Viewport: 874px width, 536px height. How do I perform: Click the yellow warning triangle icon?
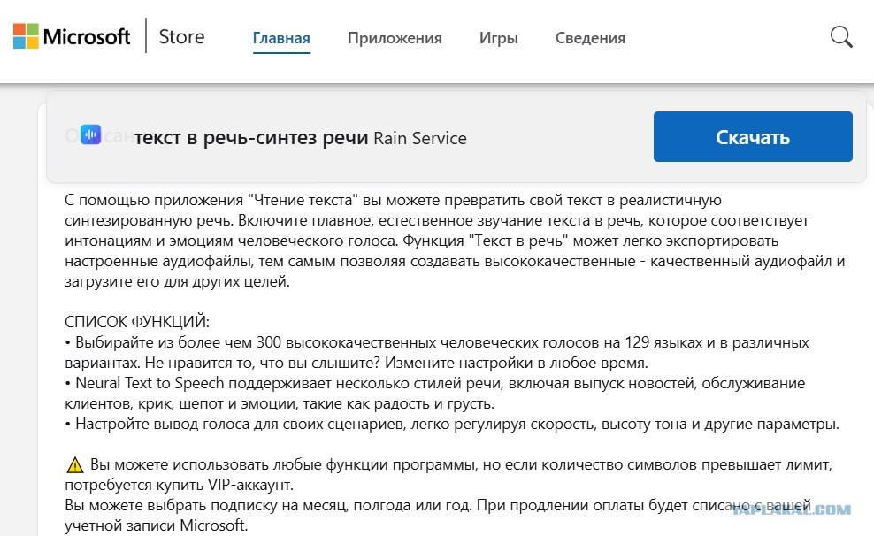coord(74,464)
